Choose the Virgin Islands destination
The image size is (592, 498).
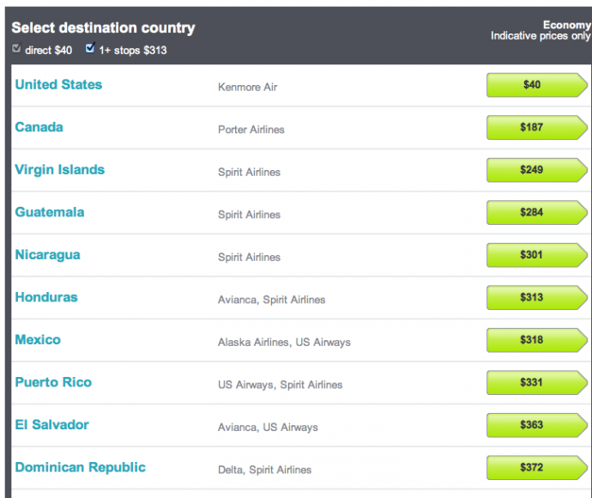[x=59, y=170]
